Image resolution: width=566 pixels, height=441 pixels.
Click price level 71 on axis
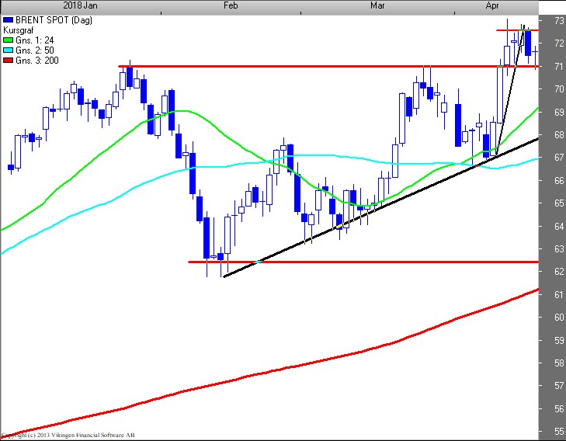pos(559,67)
